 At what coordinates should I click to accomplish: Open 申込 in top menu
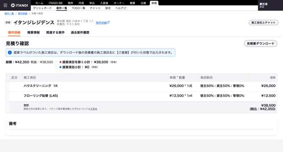pyautogui.click(x=92, y=3)
